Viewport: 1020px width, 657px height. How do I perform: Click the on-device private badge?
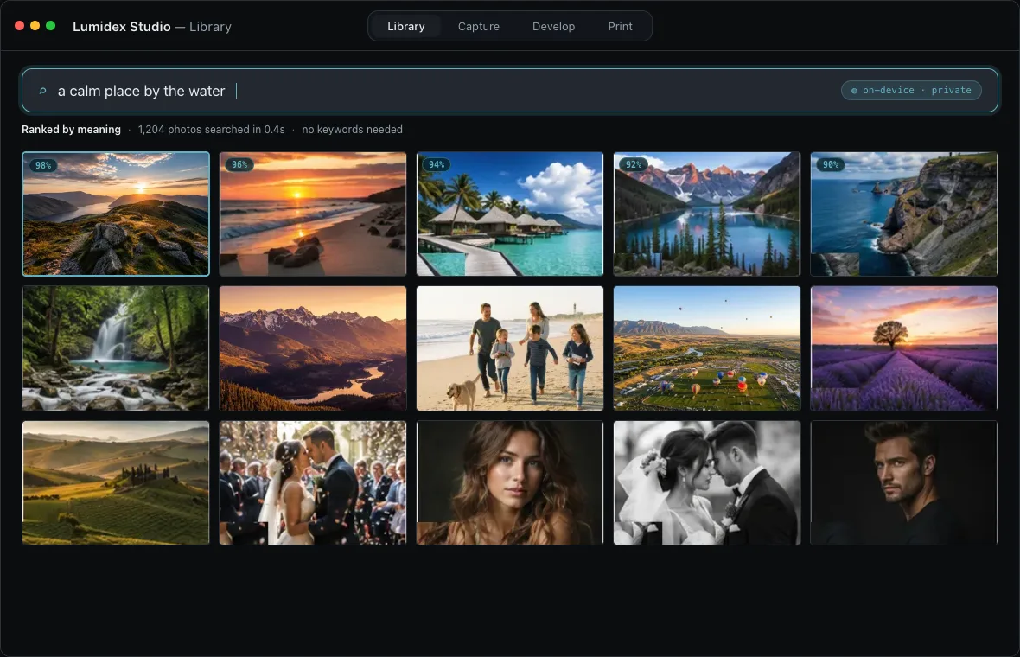[x=911, y=91]
